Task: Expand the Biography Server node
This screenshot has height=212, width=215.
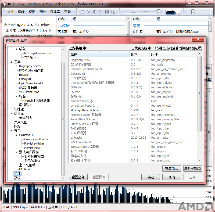Action: click(16, 66)
